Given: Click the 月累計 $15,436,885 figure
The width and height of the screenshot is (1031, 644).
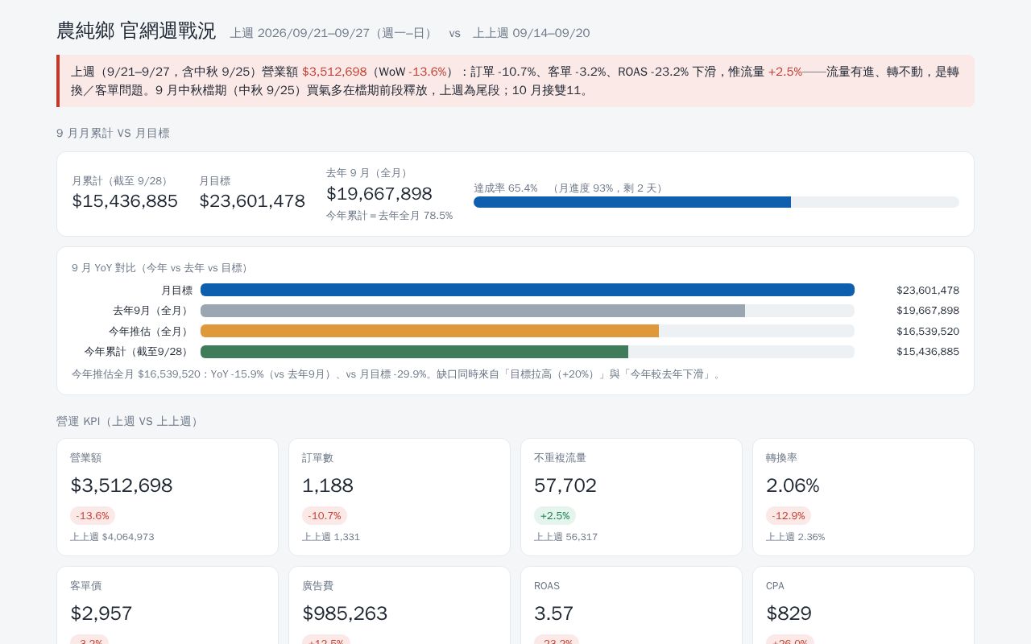Looking at the screenshot, I should (x=125, y=200).
